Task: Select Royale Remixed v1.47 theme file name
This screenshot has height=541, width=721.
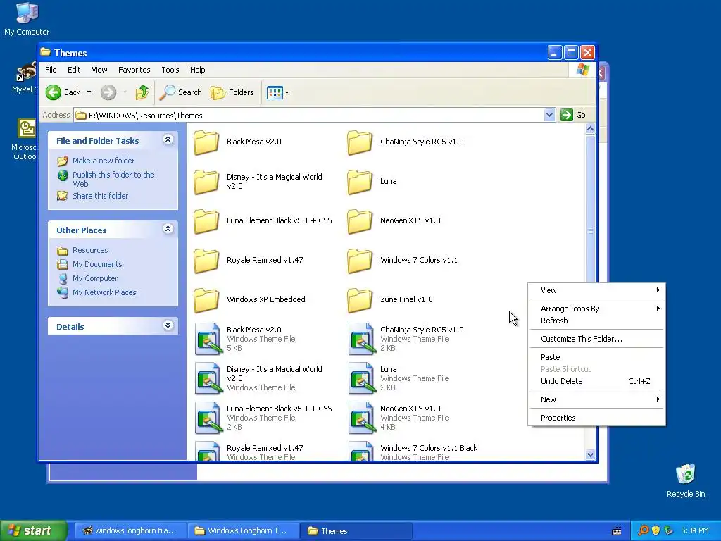Action: point(265,448)
